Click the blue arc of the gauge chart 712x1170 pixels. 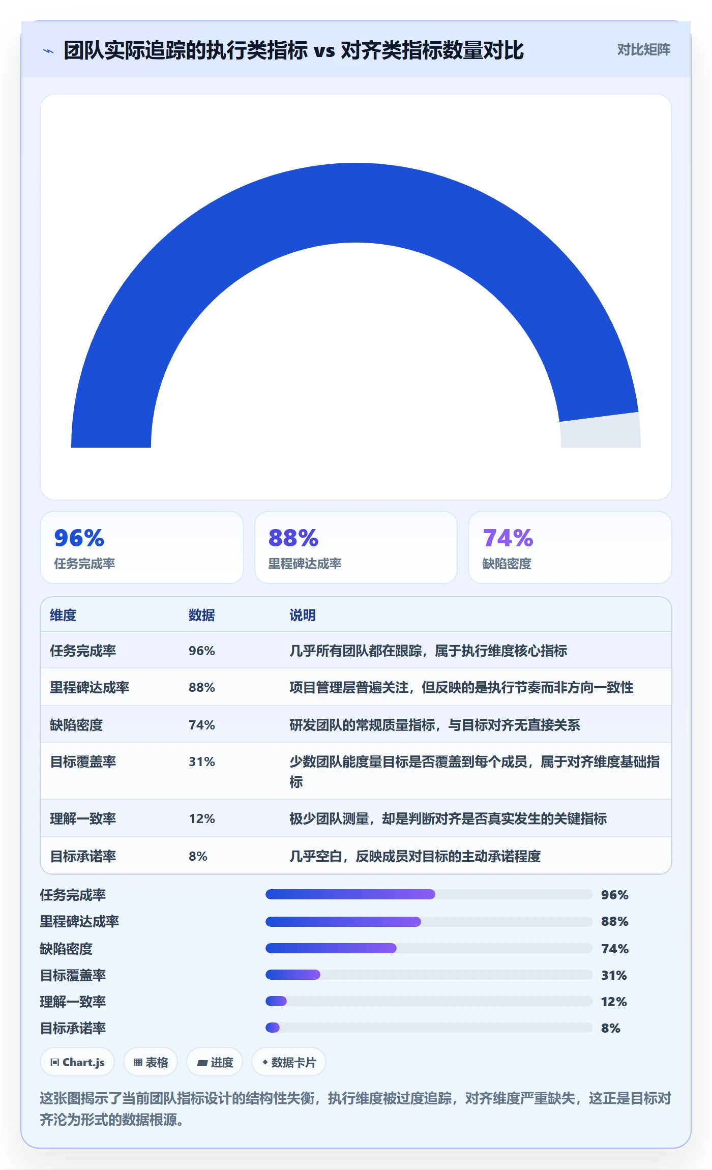point(356,202)
